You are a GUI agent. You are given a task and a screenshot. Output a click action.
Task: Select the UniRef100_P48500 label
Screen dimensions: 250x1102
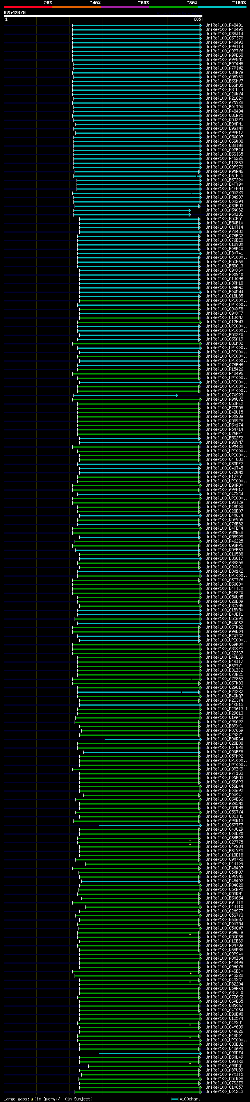click(224, 507)
